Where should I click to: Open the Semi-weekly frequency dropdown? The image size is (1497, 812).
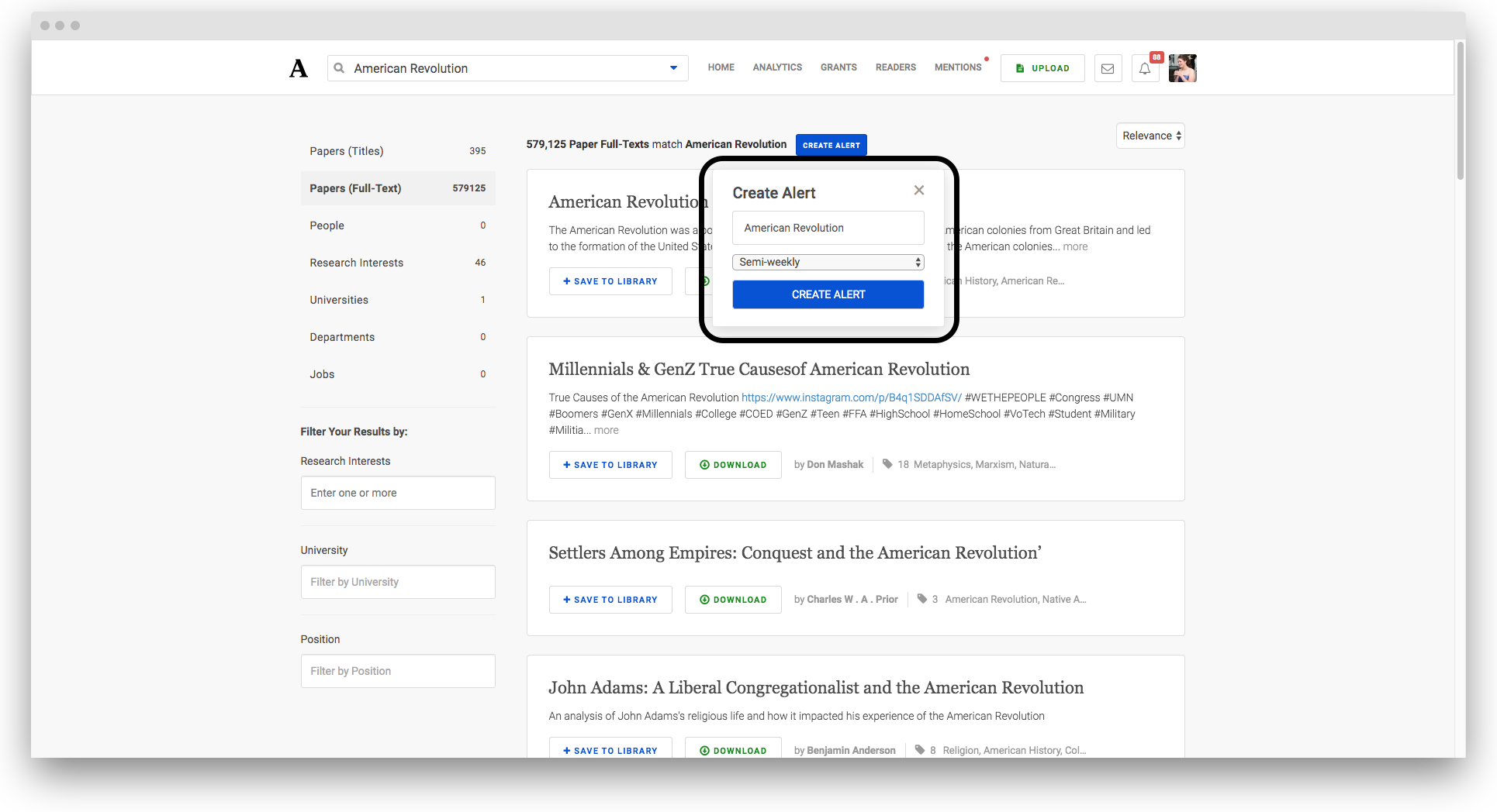point(828,262)
